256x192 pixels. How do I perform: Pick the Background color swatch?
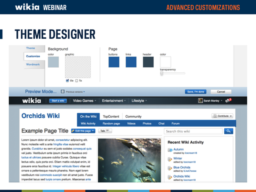[53, 62]
